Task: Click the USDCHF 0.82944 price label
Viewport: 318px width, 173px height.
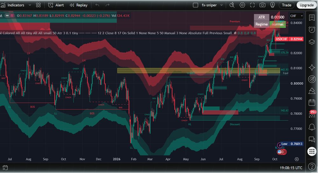Action: click(x=289, y=39)
